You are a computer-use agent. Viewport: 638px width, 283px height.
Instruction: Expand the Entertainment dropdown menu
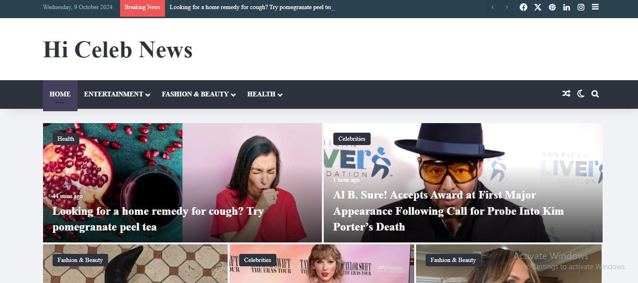tap(117, 94)
